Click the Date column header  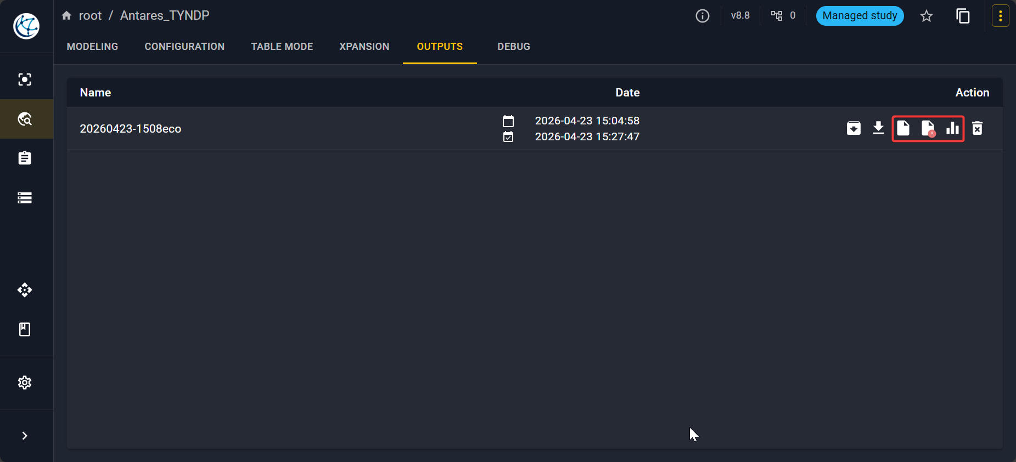pos(627,93)
